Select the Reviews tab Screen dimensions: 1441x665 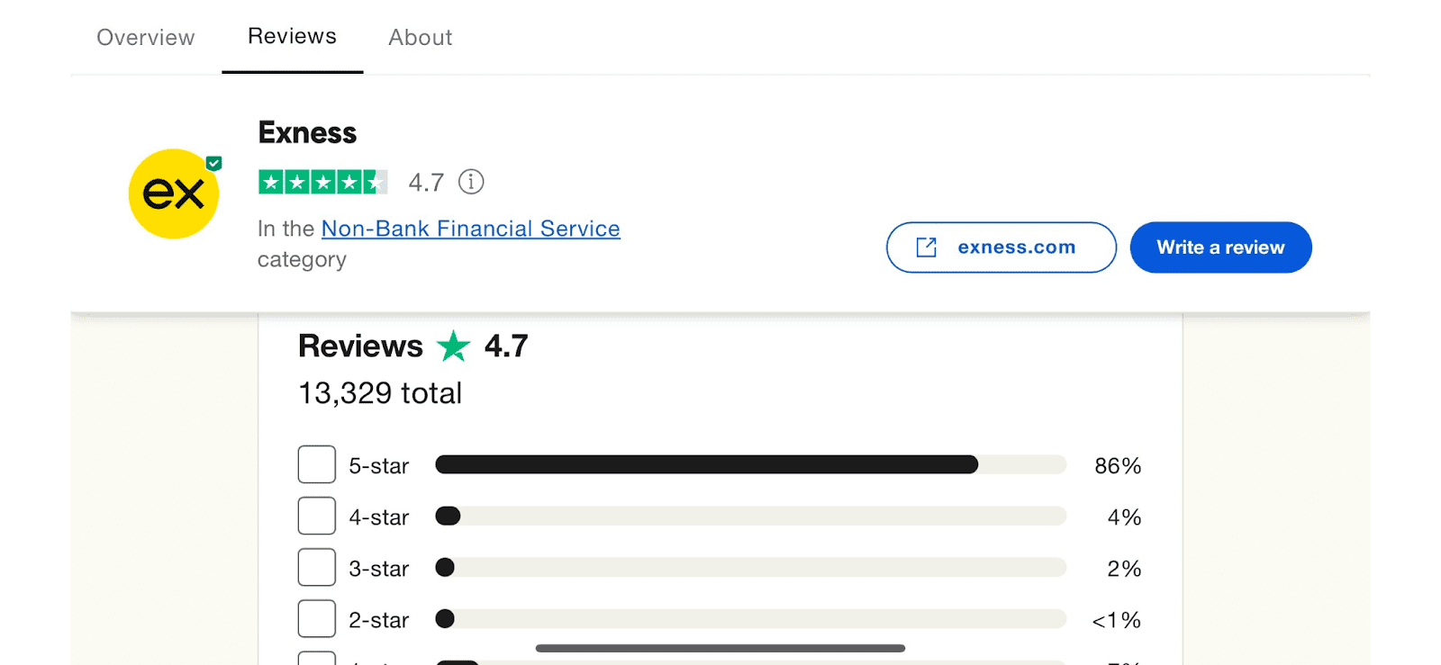291,36
